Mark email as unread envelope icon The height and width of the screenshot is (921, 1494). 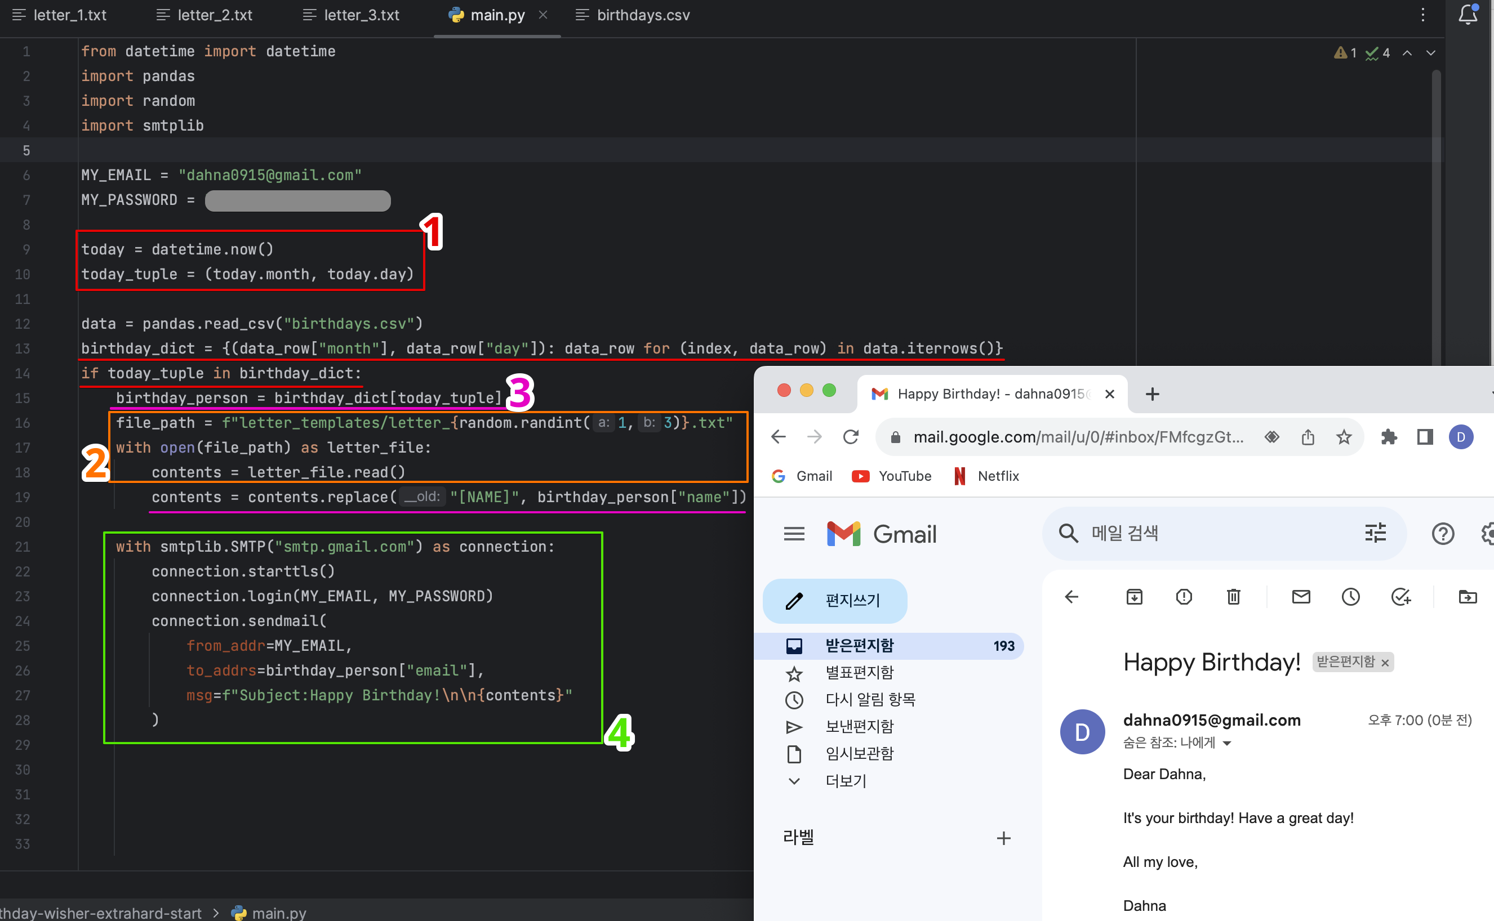pos(1301,596)
